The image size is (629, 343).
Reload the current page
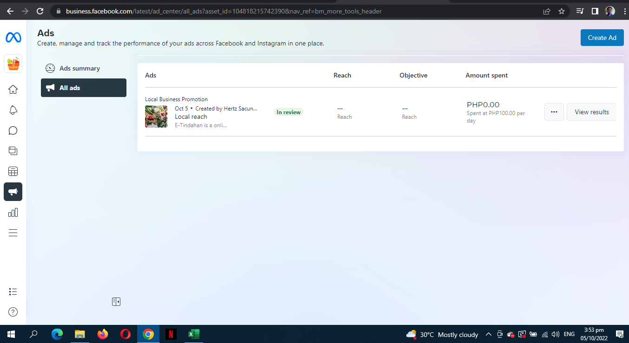point(40,11)
